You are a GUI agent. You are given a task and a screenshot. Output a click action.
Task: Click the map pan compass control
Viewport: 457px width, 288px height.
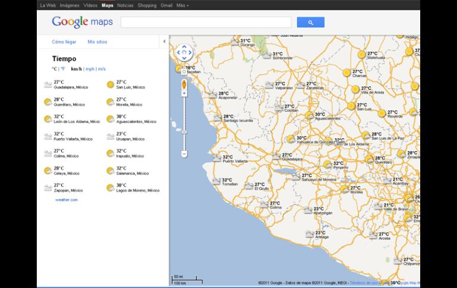tap(184, 53)
